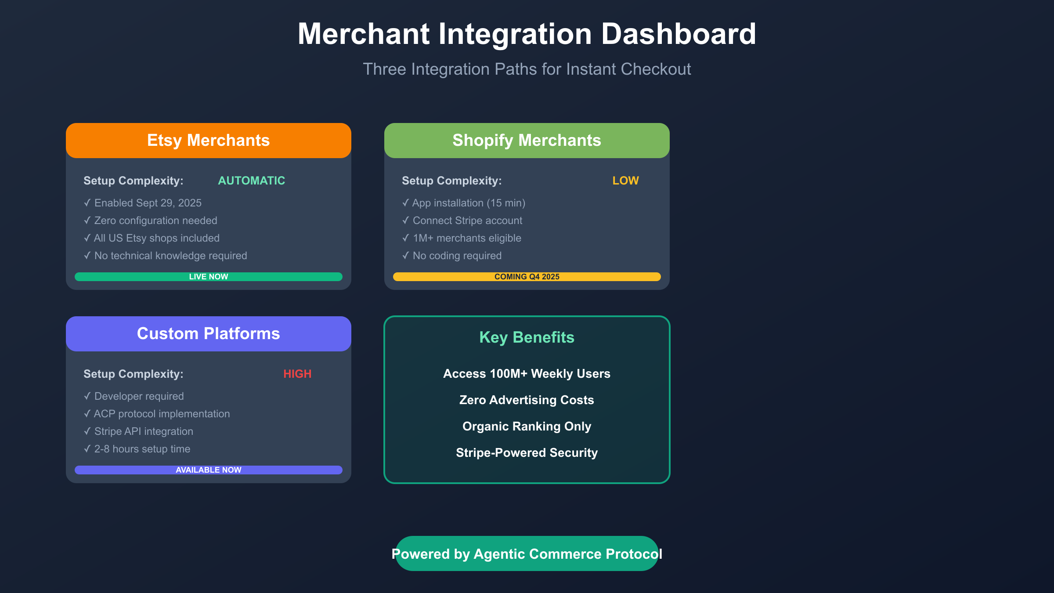Click the AVAILABLE NOW status bar

[x=208, y=470]
